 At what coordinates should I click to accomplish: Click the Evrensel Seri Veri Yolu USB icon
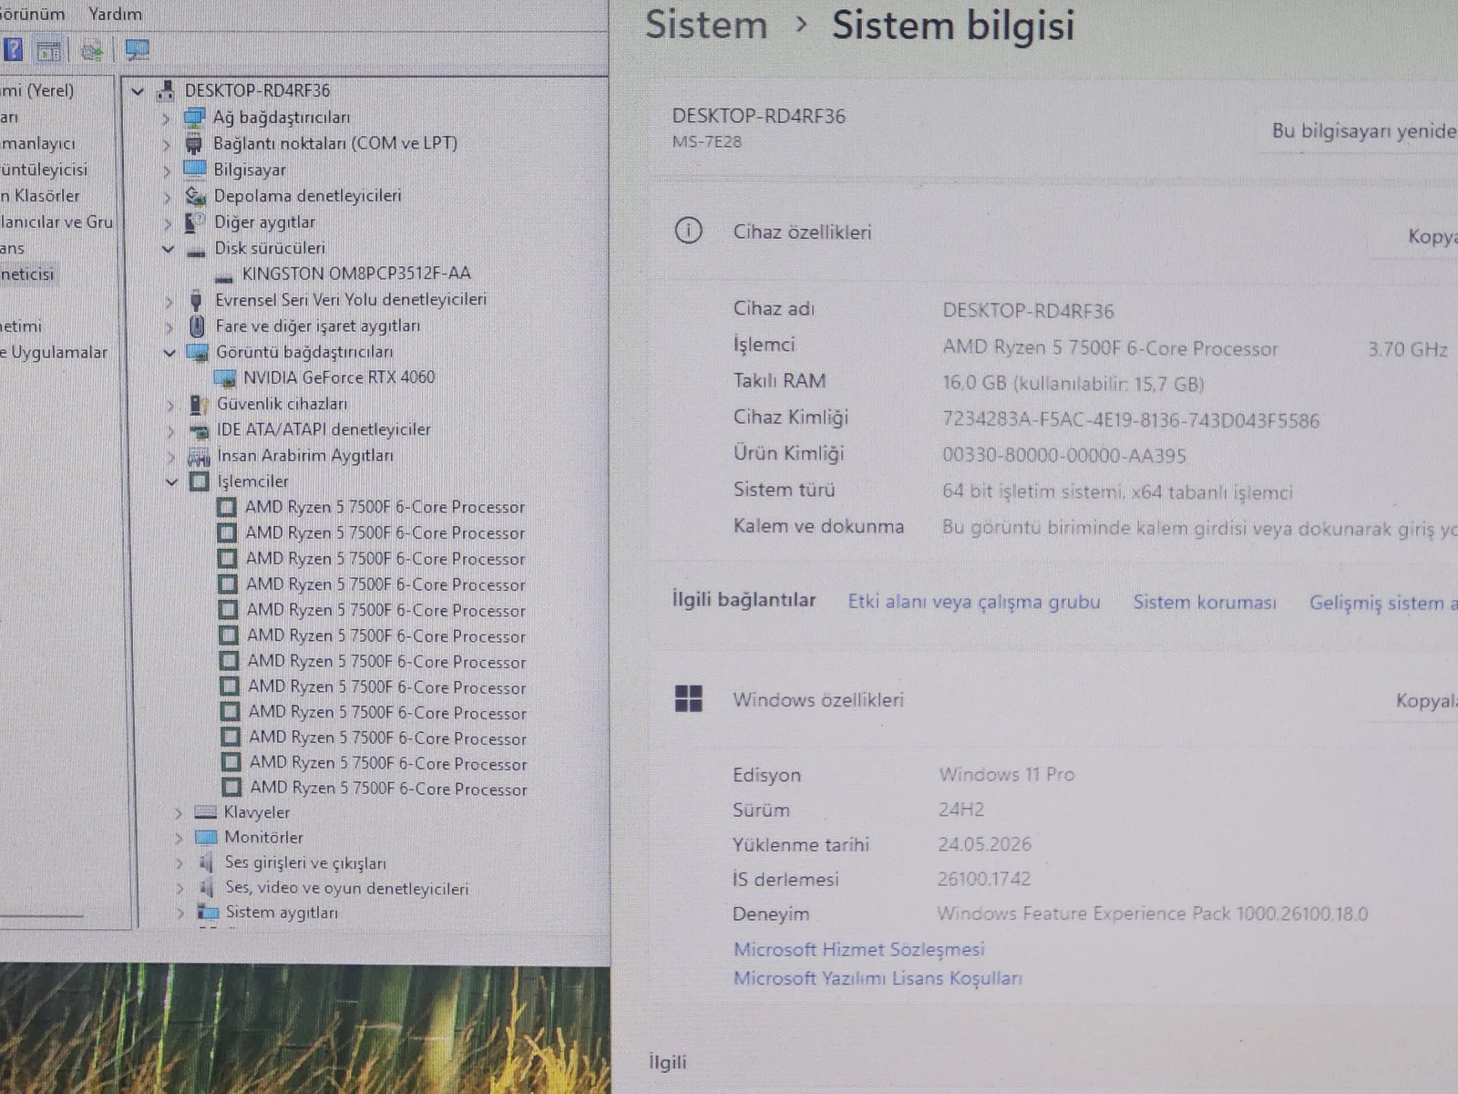196,300
